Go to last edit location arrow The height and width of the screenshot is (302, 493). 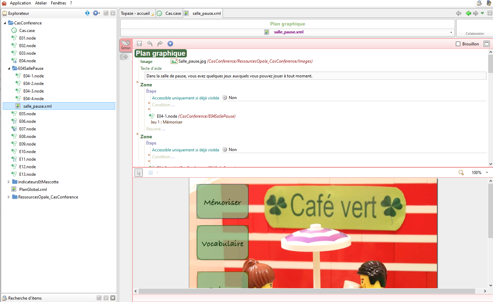459,13
